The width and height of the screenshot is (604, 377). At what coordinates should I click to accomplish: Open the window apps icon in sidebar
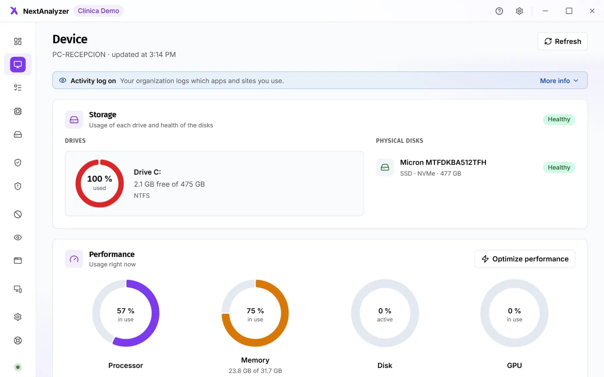pyautogui.click(x=18, y=260)
